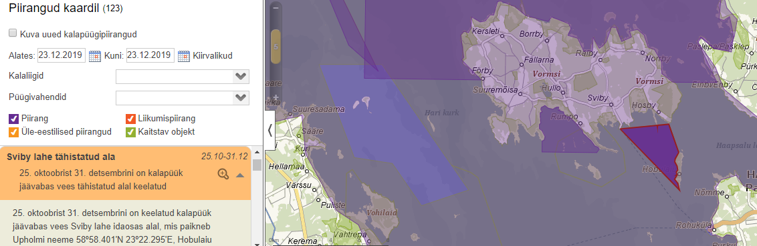Expand the Kalaliigid dropdown
The width and height of the screenshot is (757, 246).
click(183, 77)
